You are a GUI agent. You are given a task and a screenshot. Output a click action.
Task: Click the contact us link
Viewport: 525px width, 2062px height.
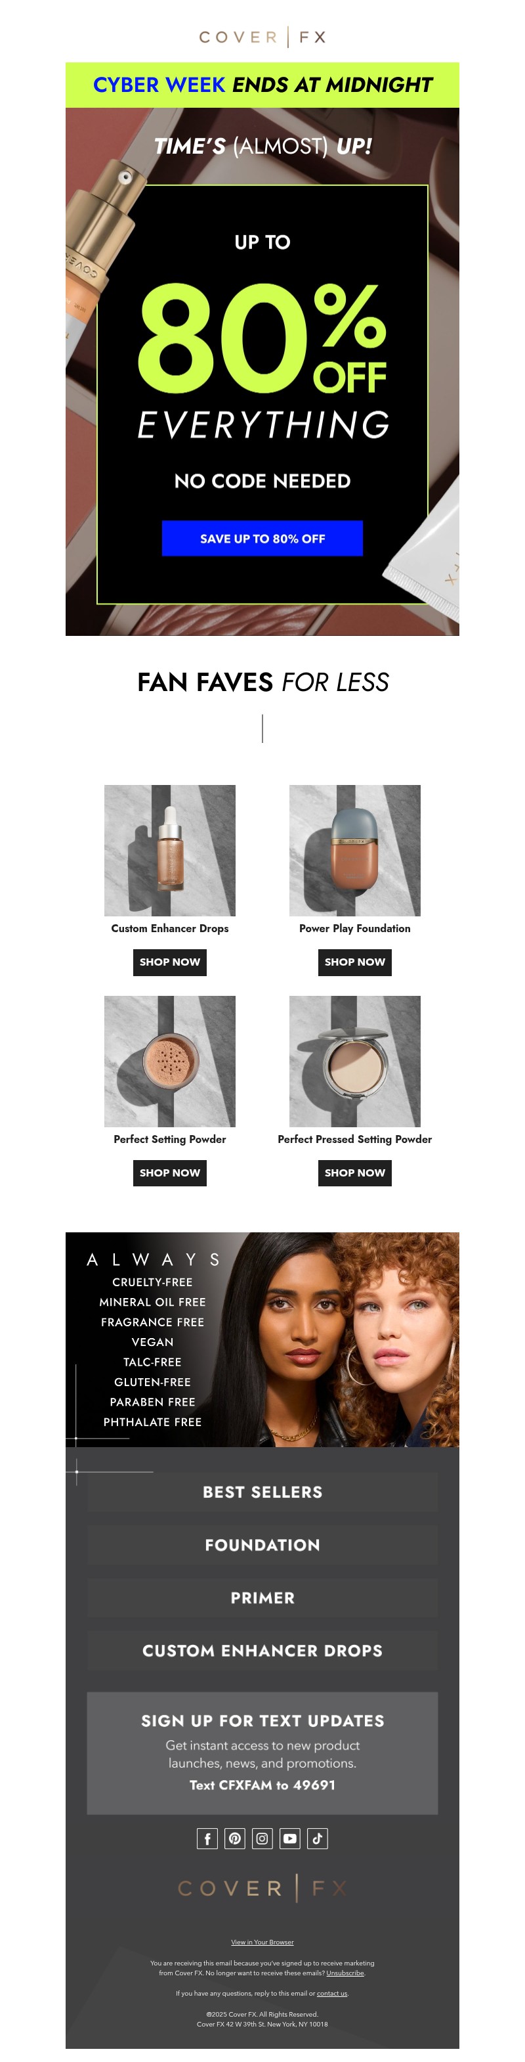(x=333, y=1993)
